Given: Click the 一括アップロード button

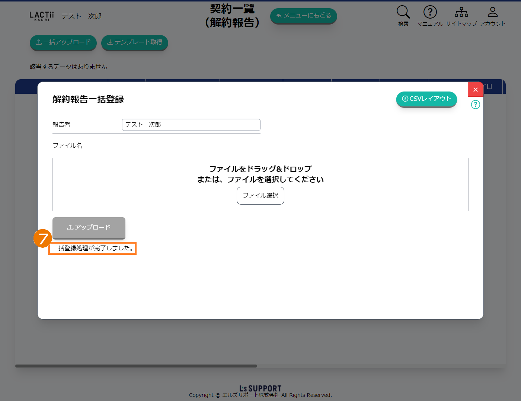Looking at the screenshot, I should click(x=63, y=42).
